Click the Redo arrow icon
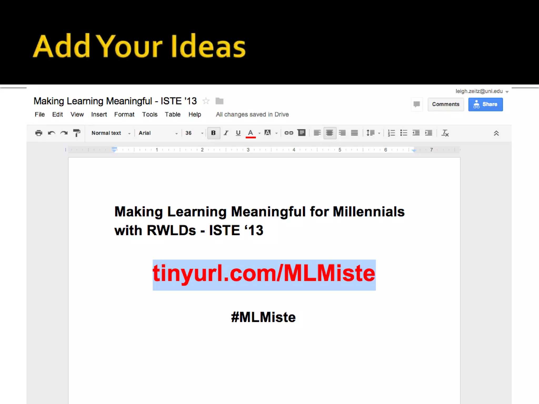The height and width of the screenshot is (404, 539). [x=64, y=133]
